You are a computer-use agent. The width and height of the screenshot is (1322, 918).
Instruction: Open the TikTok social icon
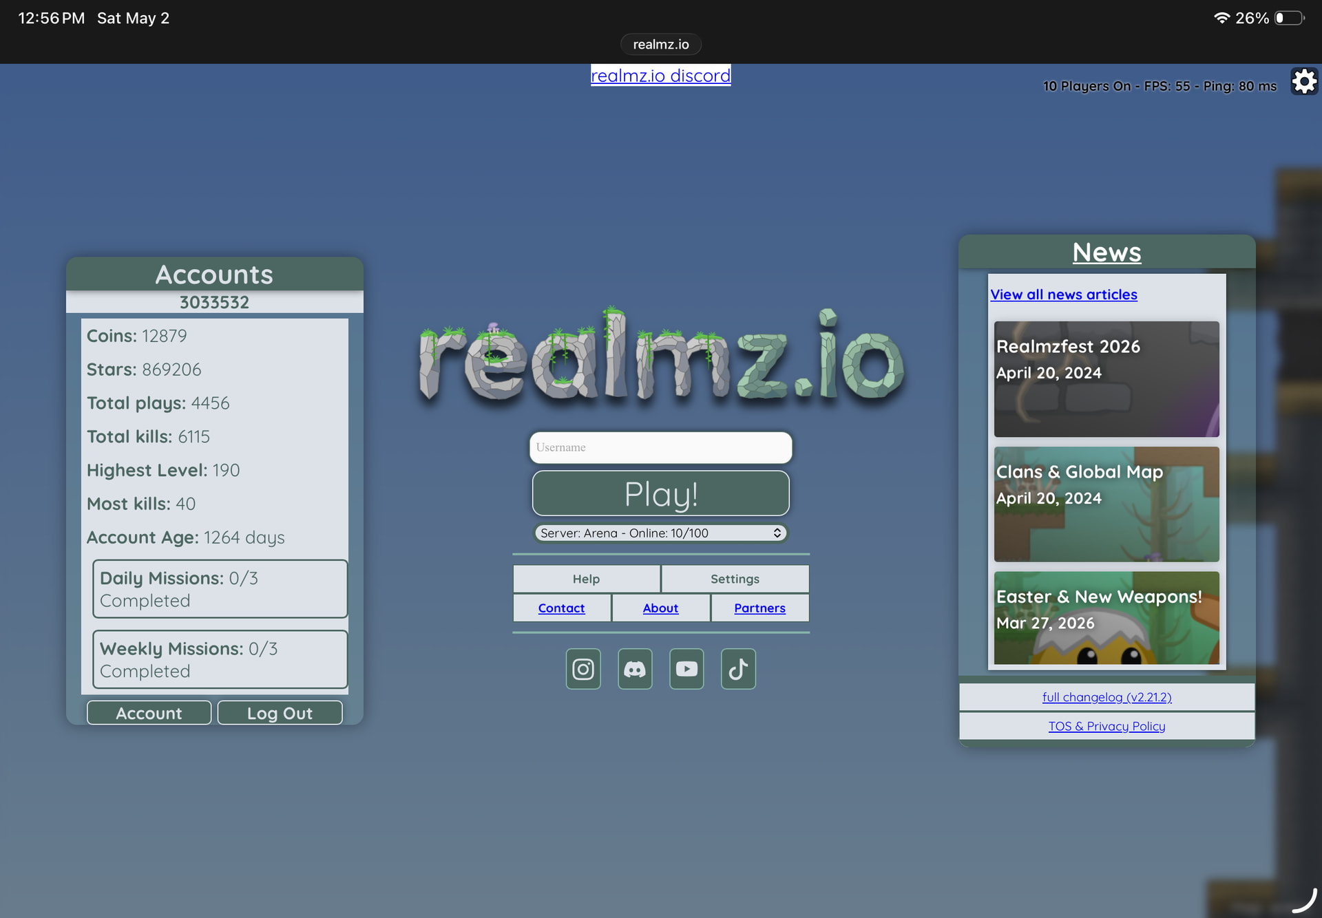coord(738,669)
